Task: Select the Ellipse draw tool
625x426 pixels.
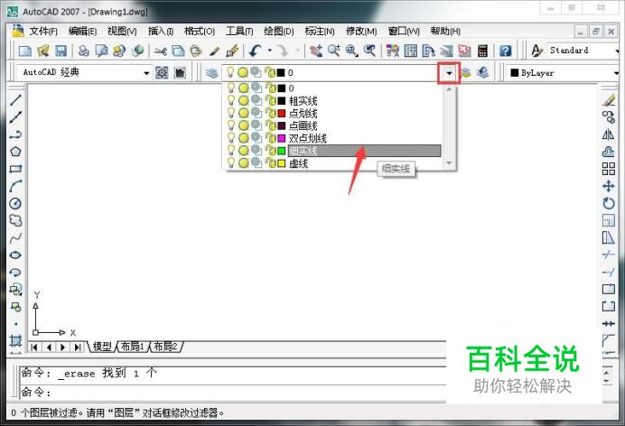Action: click(15, 255)
